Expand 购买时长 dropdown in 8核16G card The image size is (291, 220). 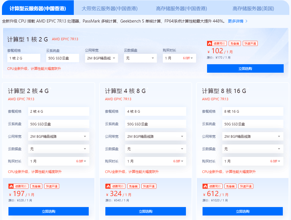pyautogui.click(x=253, y=161)
